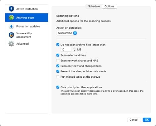Enable Run missed tasks at the startup
This screenshot has width=156, height=126.
point(58,77)
